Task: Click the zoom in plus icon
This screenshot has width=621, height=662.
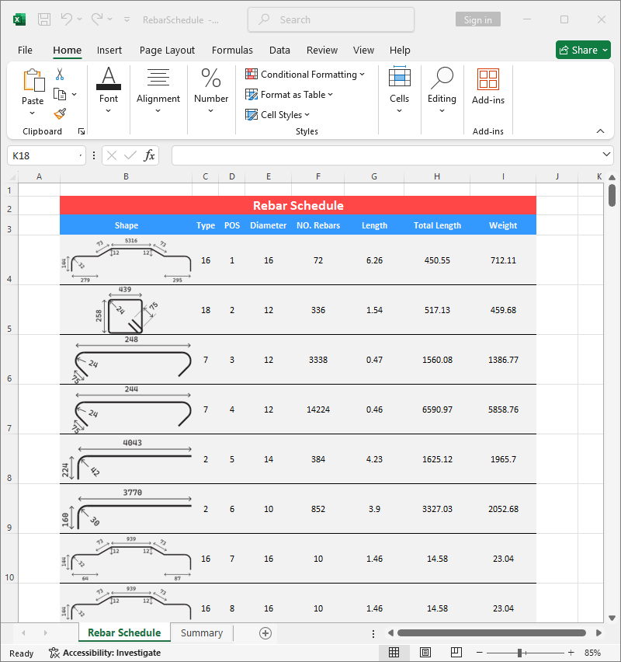Action: pyautogui.click(x=571, y=653)
